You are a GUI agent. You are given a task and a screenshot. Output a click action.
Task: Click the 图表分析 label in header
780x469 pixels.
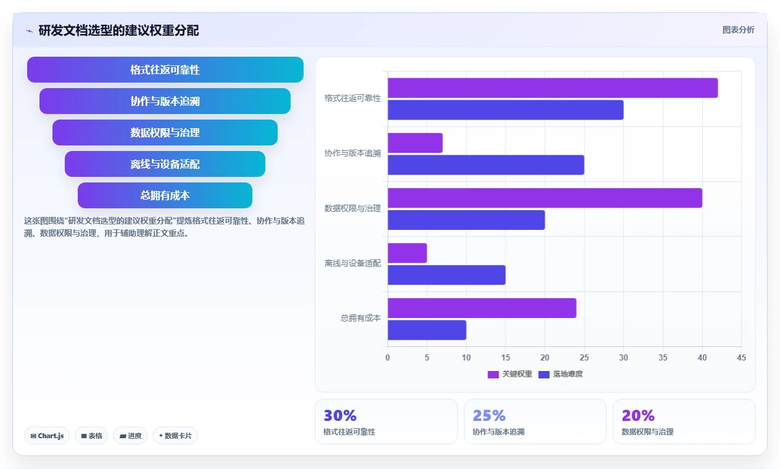[738, 30]
